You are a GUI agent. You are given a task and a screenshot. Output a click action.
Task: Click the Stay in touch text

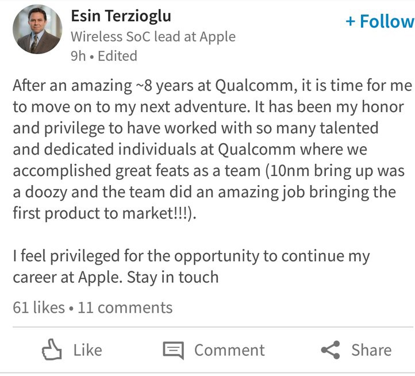coord(172,278)
